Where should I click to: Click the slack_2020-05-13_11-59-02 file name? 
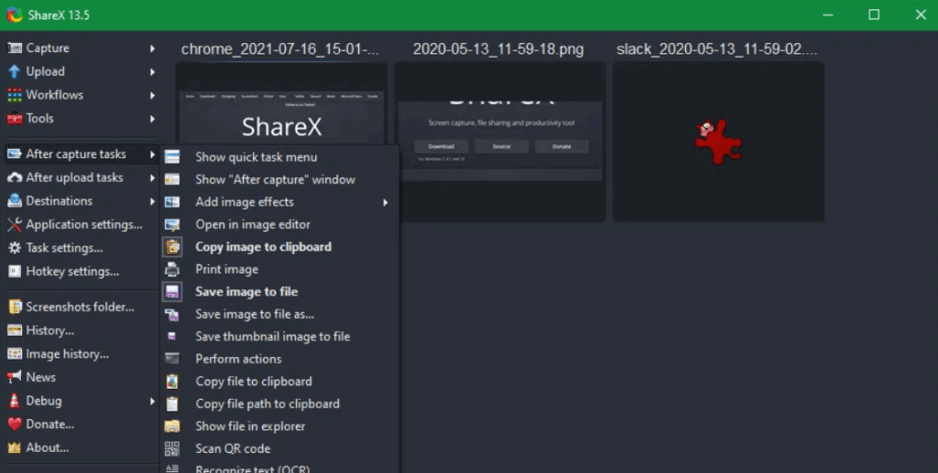point(716,49)
